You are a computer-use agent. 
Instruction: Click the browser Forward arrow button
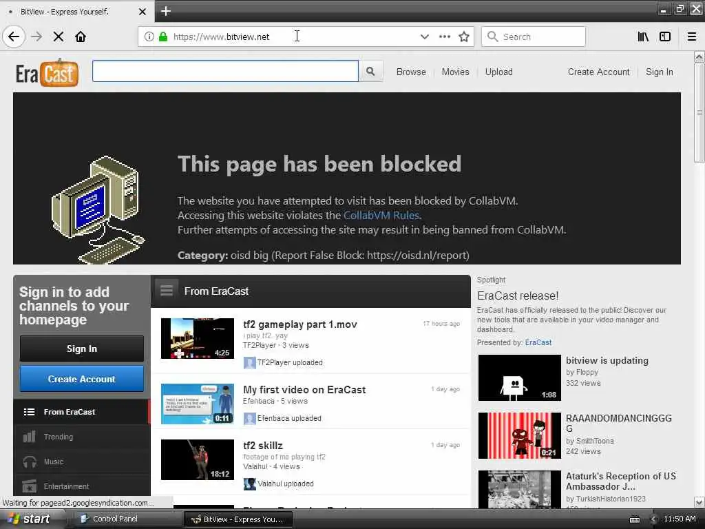(x=36, y=37)
